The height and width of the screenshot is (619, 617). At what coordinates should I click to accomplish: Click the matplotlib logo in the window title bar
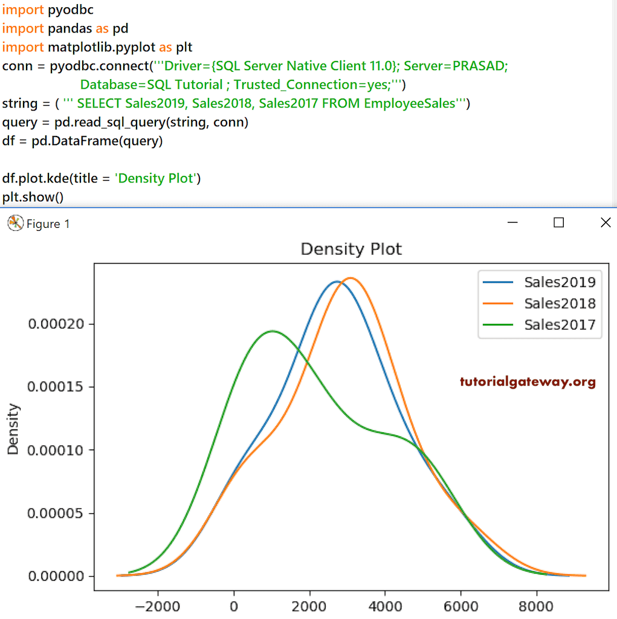point(15,223)
